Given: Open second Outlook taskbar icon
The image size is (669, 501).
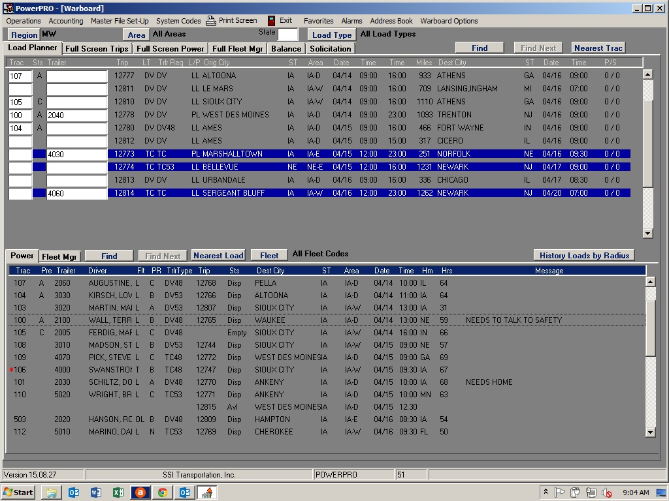Looking at the screenshot, I should (x=185, y=493).
